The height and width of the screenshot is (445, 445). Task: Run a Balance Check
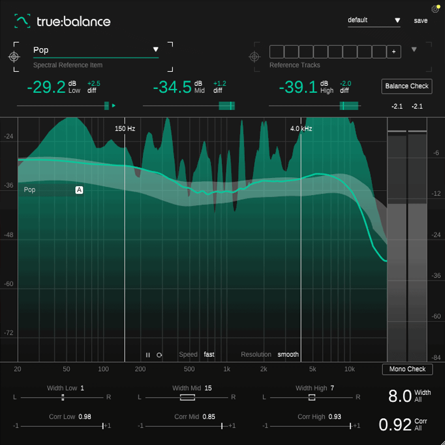pos(406,86)
